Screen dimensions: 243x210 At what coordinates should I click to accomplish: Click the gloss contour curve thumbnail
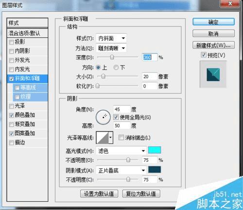pos(103,138)
